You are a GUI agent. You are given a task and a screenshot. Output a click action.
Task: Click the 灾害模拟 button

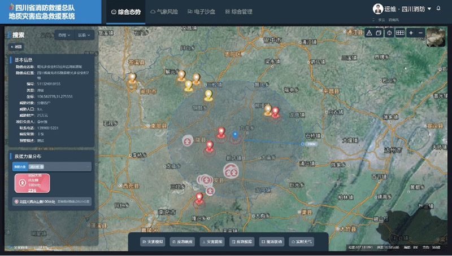[x=153, y=241]
